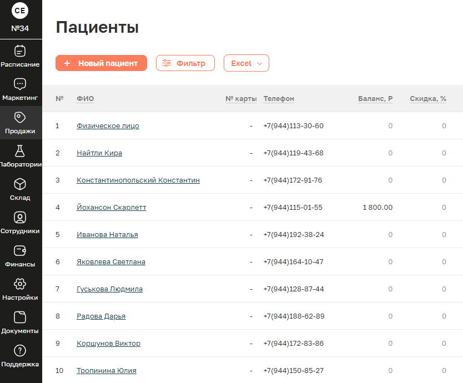Open the Лаборатории flask icon
463x383 pixels.
(x=20, y=150)
